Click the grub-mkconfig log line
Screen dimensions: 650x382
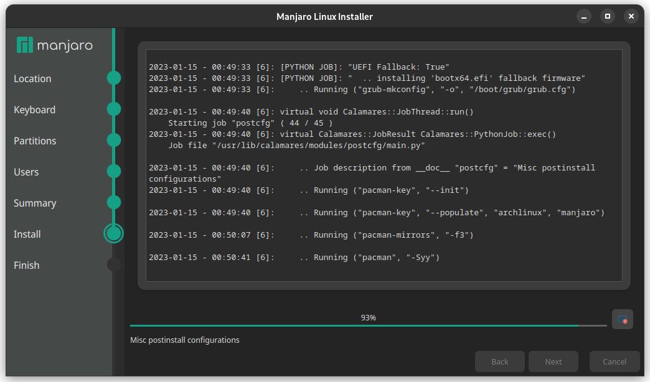tap(362, 90)
